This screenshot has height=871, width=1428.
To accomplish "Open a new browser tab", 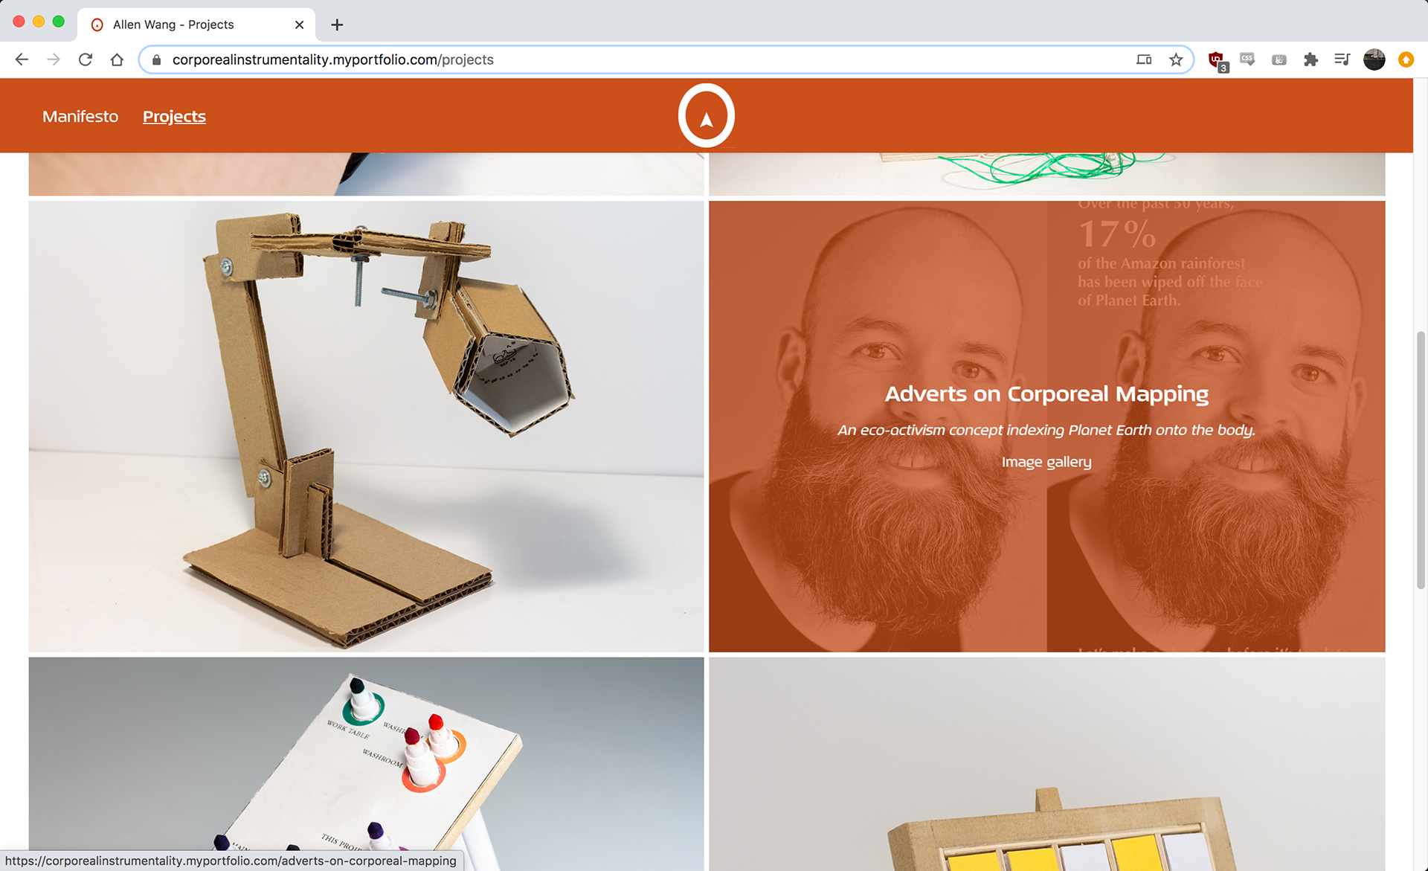I will point(337,25).
